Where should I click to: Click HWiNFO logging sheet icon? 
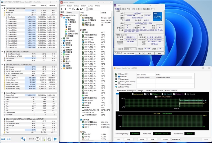pyautogui.click(x=43, y=139)
